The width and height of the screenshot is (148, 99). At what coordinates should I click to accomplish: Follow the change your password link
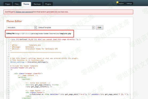[x=24, y=12]
